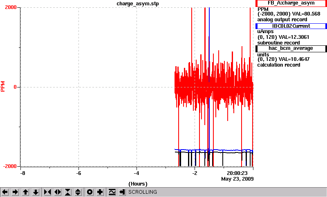Click the -8 tick label on the time axis
Viewport: 327px width, 197px height.
coord(22,173)
